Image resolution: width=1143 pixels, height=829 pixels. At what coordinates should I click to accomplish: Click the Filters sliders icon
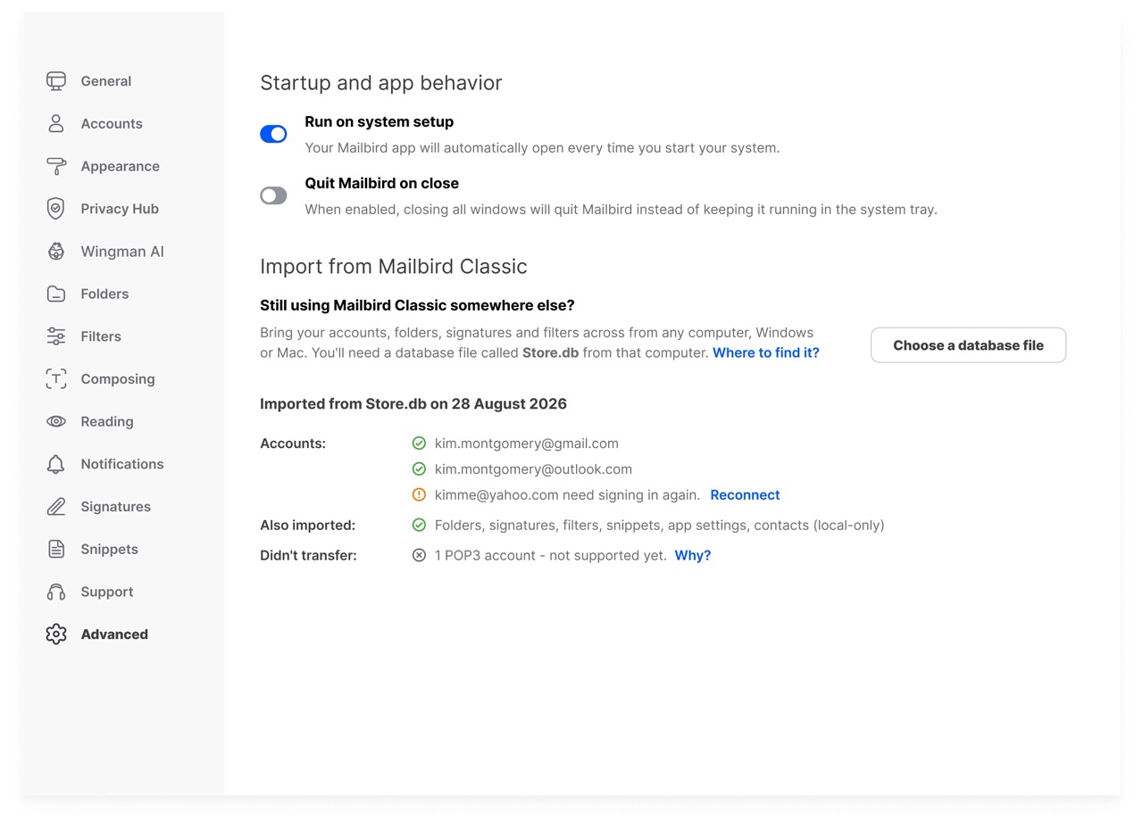coord(56,336)
